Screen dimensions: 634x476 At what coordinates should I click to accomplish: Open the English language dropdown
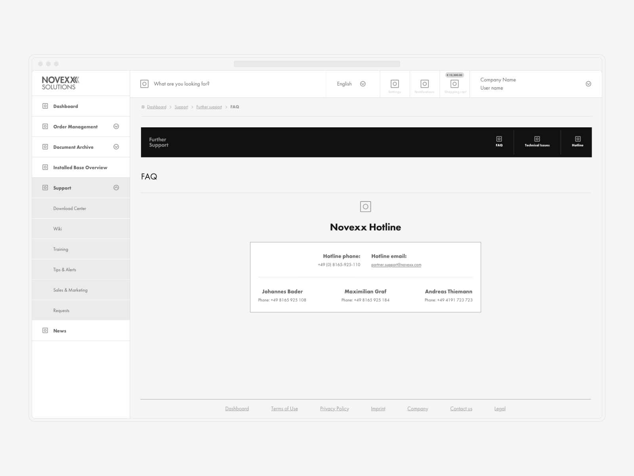coord(351,84)
